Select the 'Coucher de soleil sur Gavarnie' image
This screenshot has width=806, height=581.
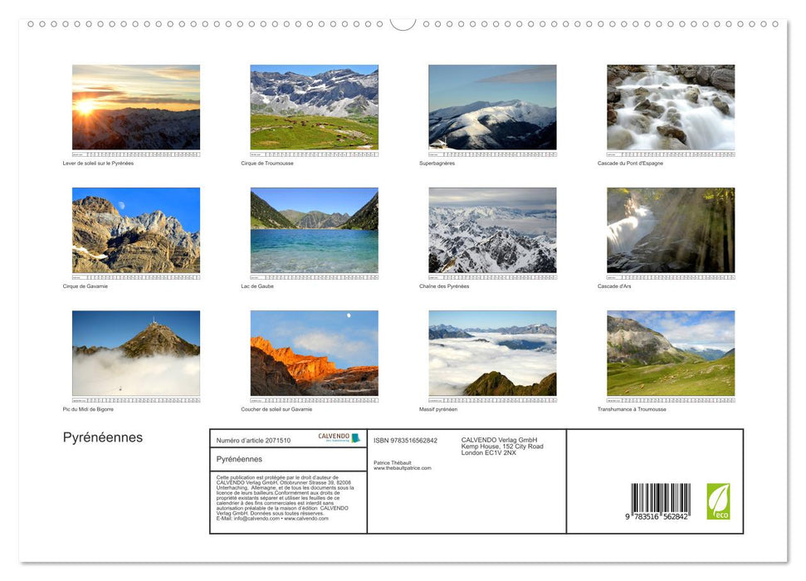[x=314, y=353]
